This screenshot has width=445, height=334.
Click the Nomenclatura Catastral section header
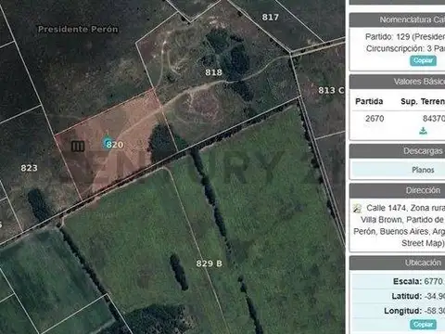tap(397, 19)
